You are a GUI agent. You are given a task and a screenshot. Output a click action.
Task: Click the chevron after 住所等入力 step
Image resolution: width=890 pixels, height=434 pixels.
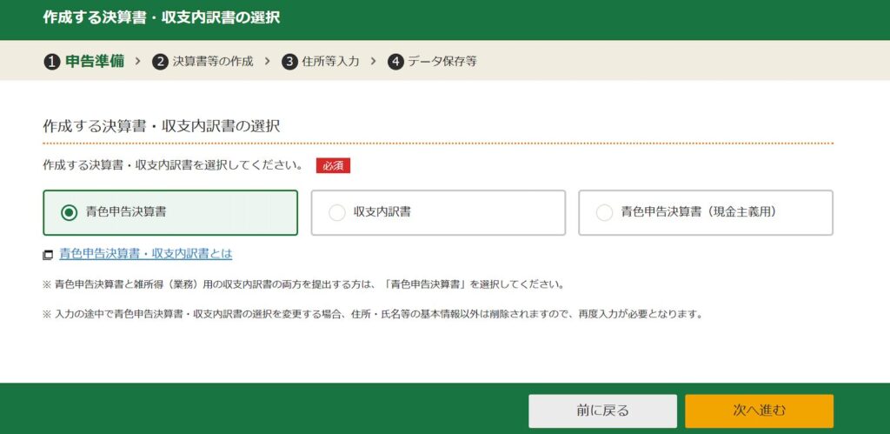[x=373, y=61]
